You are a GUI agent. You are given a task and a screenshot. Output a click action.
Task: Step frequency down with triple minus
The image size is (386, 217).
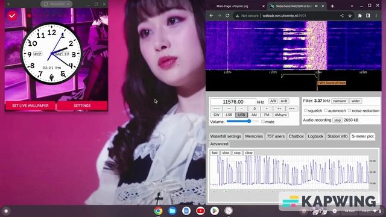pyautogui.click(x=217, y=108)
